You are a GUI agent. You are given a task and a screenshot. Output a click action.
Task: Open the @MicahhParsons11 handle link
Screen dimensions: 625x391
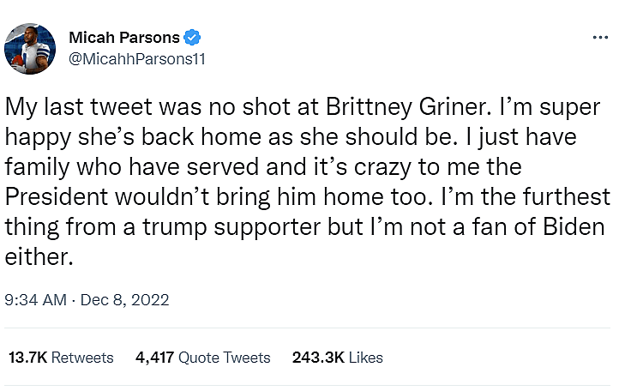[x=135, y=58]
